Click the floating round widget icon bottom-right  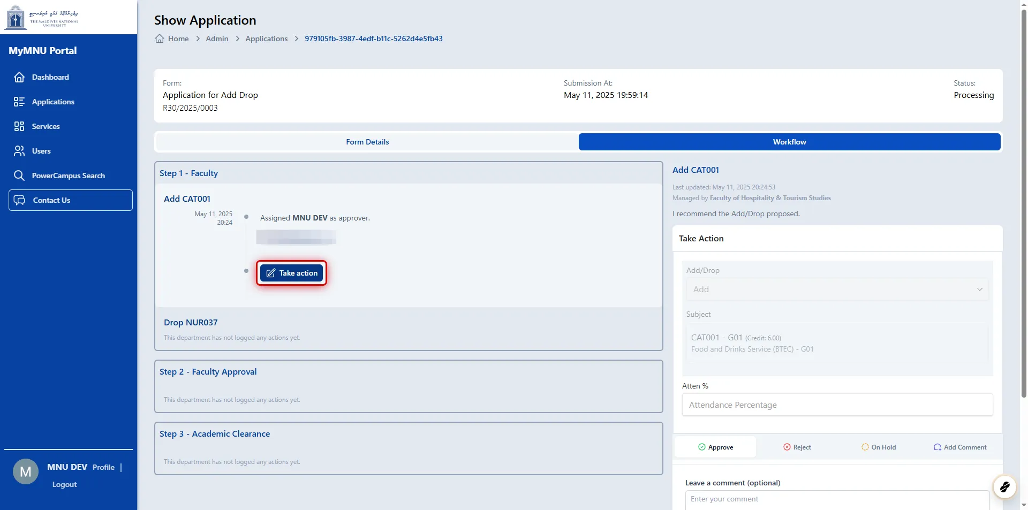click(1004, 486)
